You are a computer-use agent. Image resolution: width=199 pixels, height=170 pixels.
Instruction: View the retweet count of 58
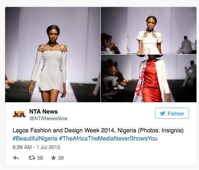[x=40, y=158]
